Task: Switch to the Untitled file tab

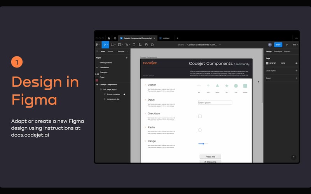Action: (166, 38)
